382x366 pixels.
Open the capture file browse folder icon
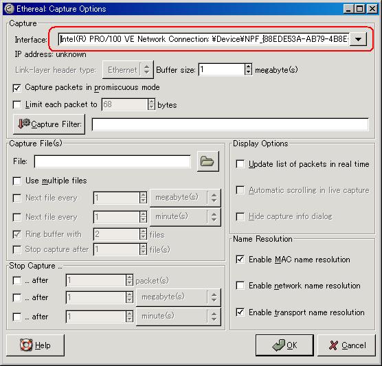pos(207,161)
